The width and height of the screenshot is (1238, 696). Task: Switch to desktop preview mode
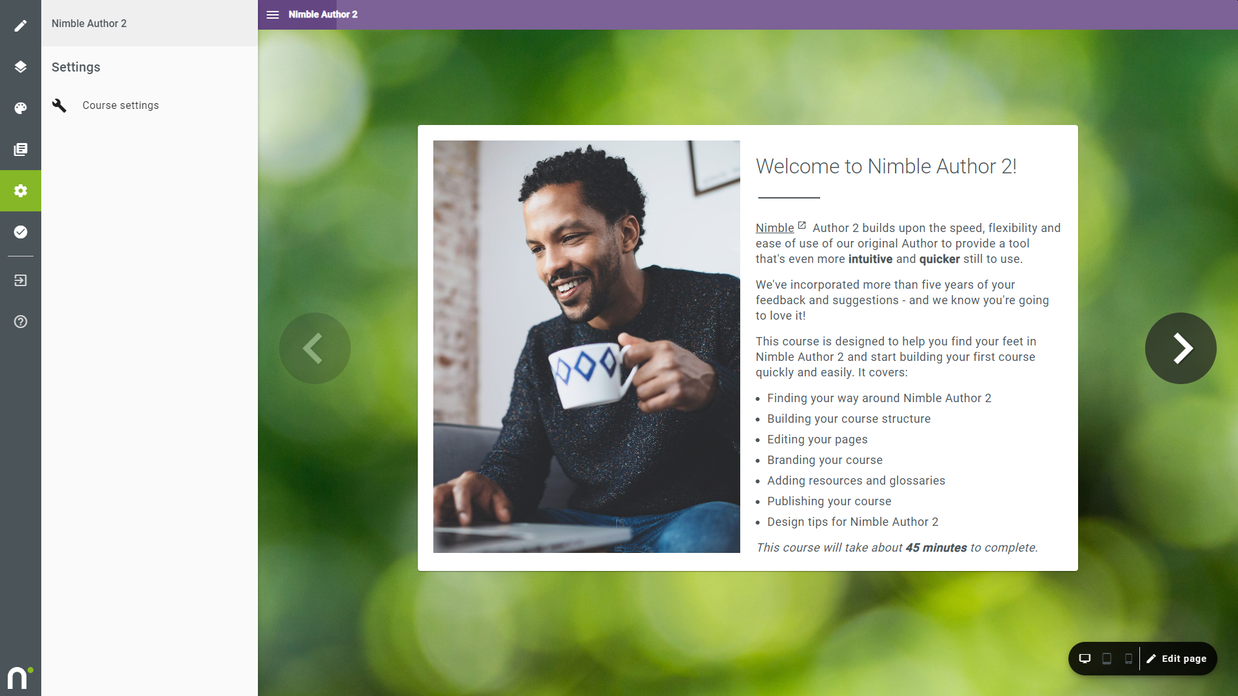click(1085, 659)
